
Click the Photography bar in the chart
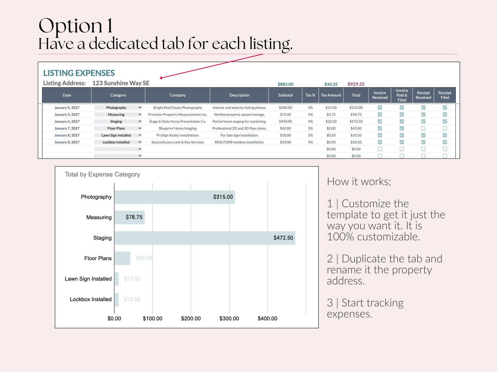[x=175, y=197]
